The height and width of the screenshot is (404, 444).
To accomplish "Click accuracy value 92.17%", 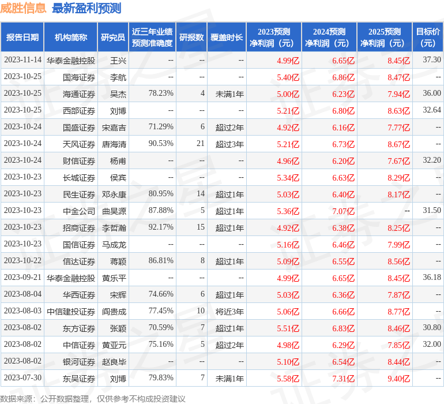I will [x=161, y=227].
